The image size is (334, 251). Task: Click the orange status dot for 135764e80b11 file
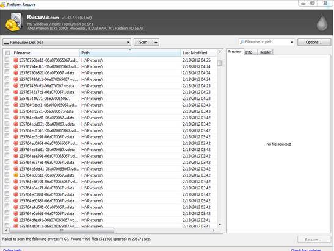(16, 175)
